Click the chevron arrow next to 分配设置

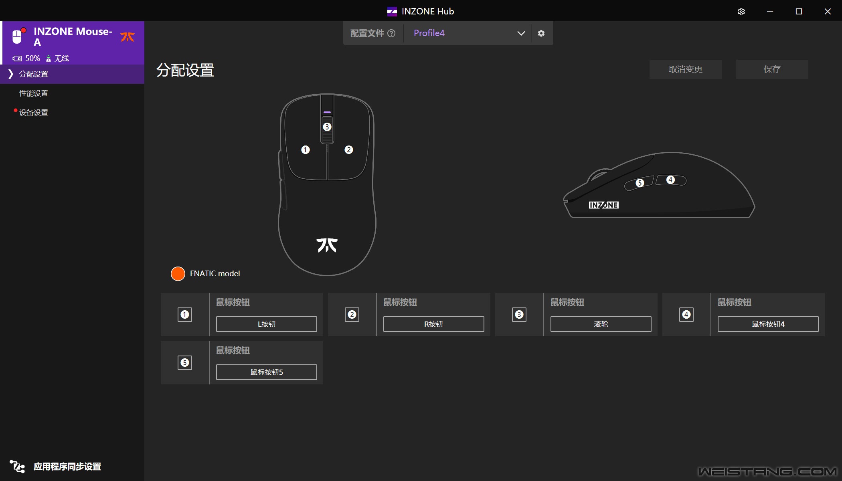pos(11,74)
